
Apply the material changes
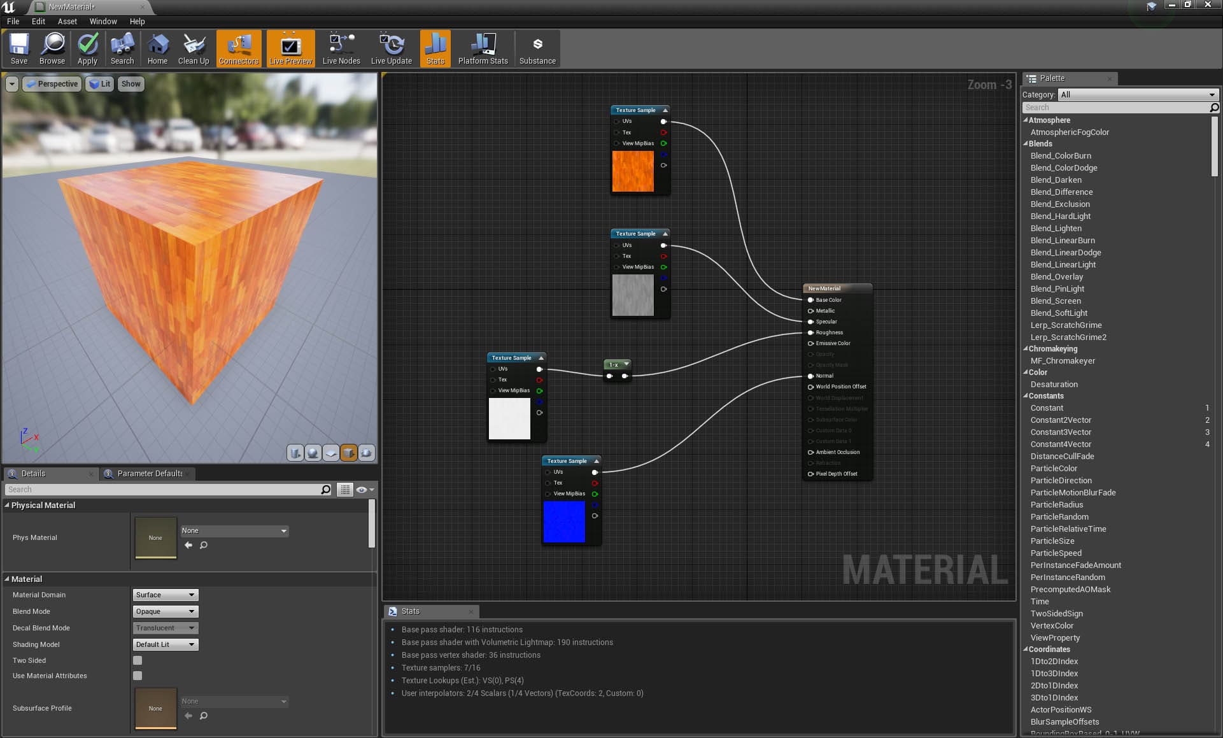pyautogui.click(x=87, y=48)
